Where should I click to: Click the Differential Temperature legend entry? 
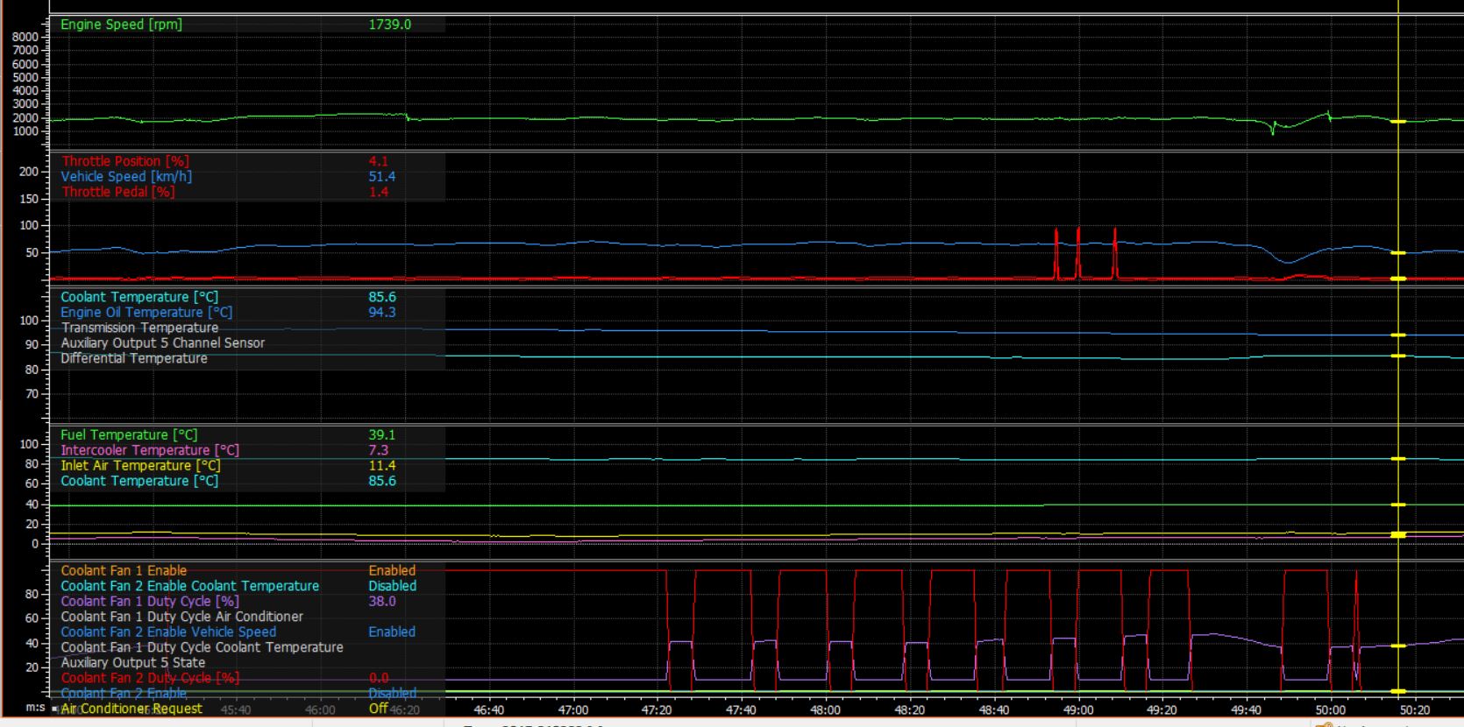(x=133, y=358)
